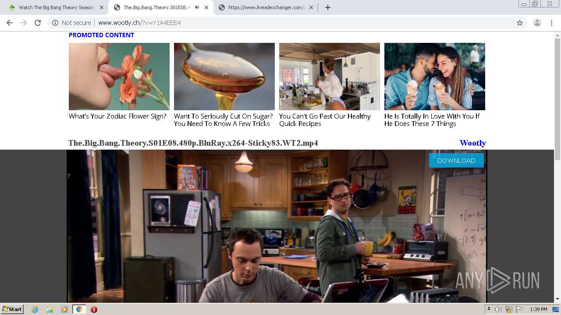
Task: Open the network status tray icon
Action: click(509, 309)
